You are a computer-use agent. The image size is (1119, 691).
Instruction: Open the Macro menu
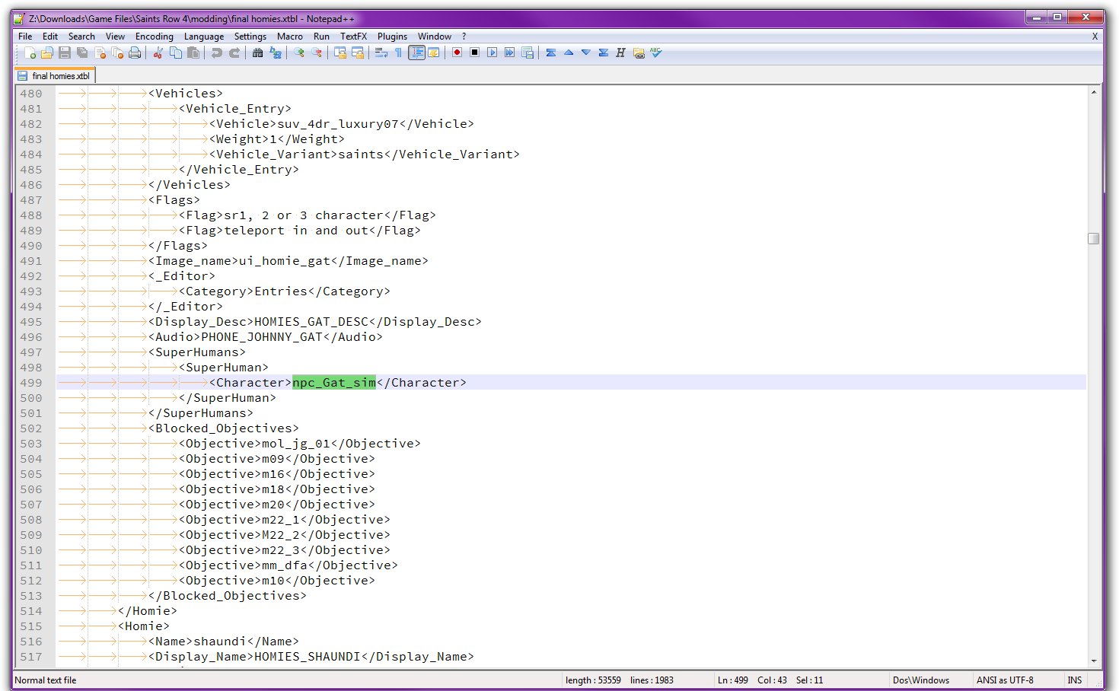289,36
